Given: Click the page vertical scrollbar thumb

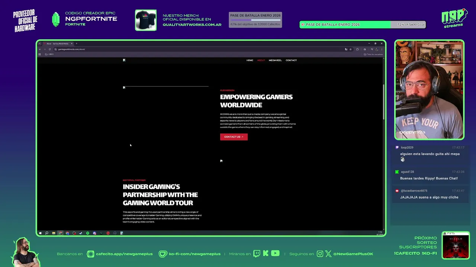Looking at the screenshot, I should tap(384, 102).
